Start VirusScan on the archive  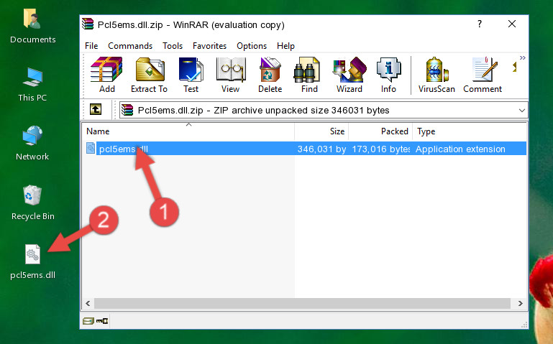tap(437, 75)
